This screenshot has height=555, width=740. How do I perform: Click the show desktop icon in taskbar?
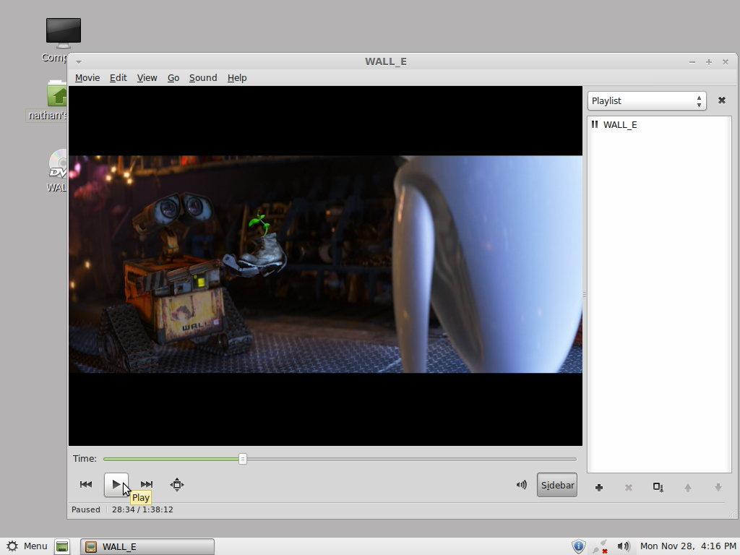point(63,546)
